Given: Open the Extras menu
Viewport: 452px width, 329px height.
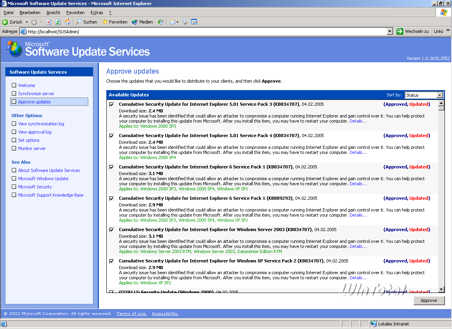Looking at the screenshot, I should pos(97,13).
